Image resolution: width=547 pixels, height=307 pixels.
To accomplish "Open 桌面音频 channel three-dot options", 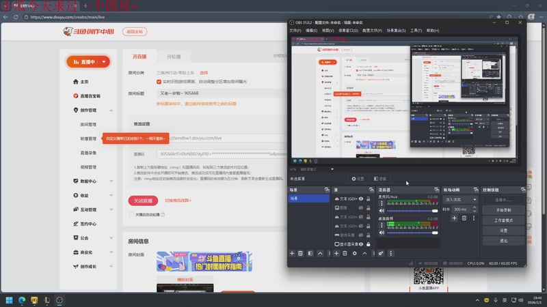I will coord(382,225).
